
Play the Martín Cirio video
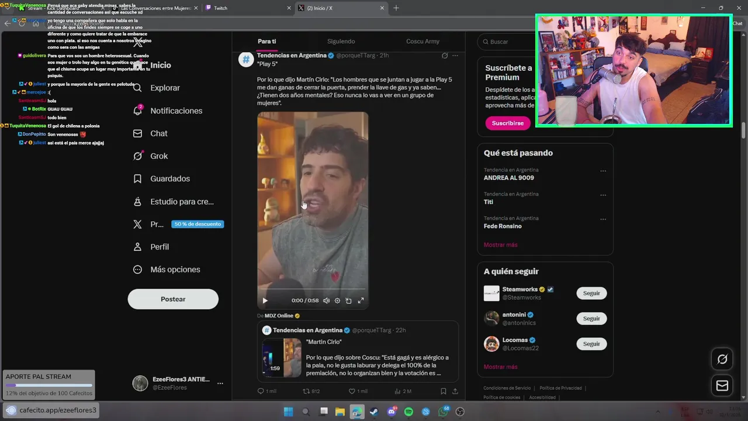coord(265,301)
